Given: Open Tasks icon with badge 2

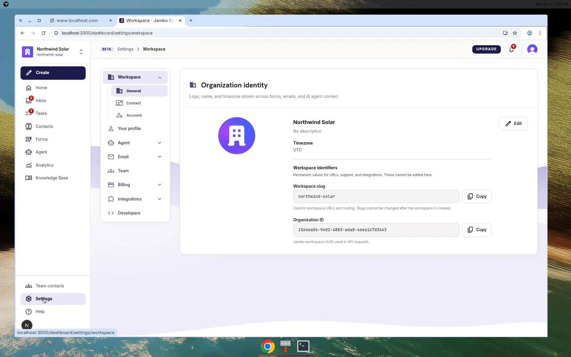Looking at the screenshot, I should pyautogui.click(x=29, y=113).
